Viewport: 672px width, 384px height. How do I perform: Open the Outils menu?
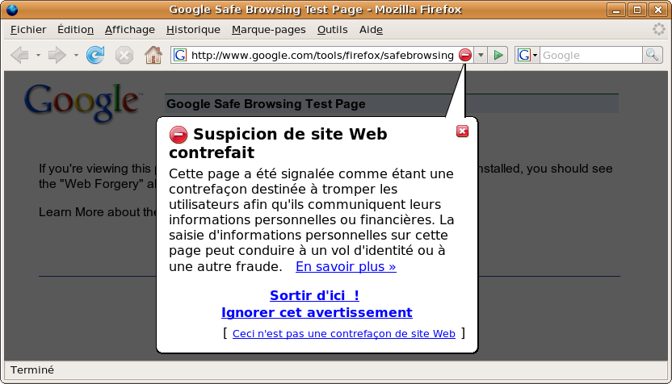[x=332, y=29]
